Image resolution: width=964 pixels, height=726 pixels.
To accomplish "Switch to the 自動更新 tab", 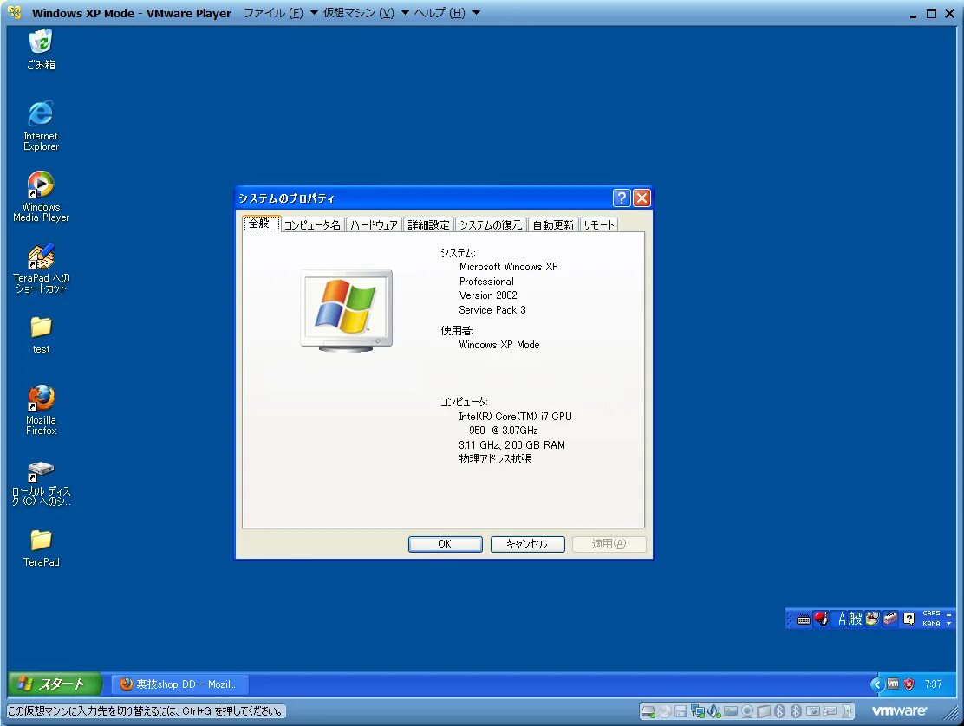I will [x=553, y=224].
